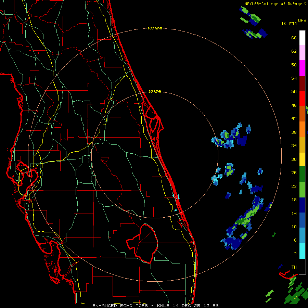
Task: Click the '[K FT]' units label
Action: click(289, 24)
